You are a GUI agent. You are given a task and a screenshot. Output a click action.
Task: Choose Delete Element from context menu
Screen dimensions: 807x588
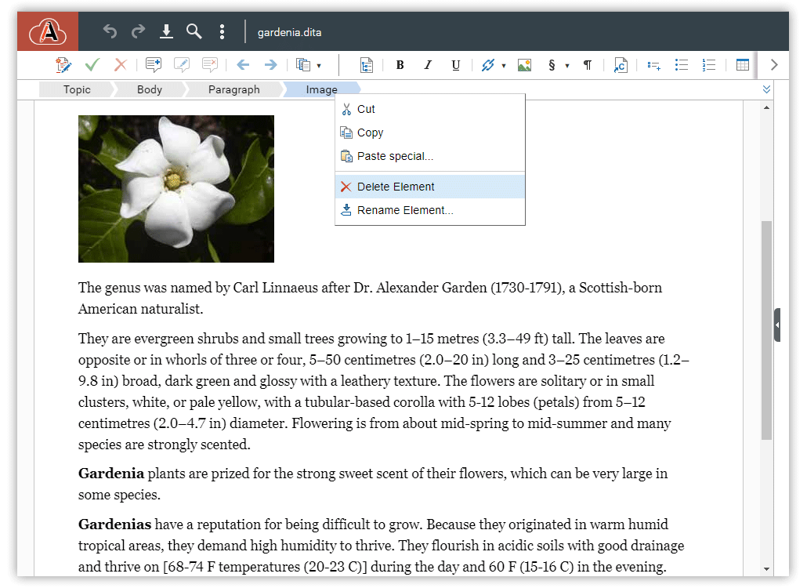coord(430,187)
